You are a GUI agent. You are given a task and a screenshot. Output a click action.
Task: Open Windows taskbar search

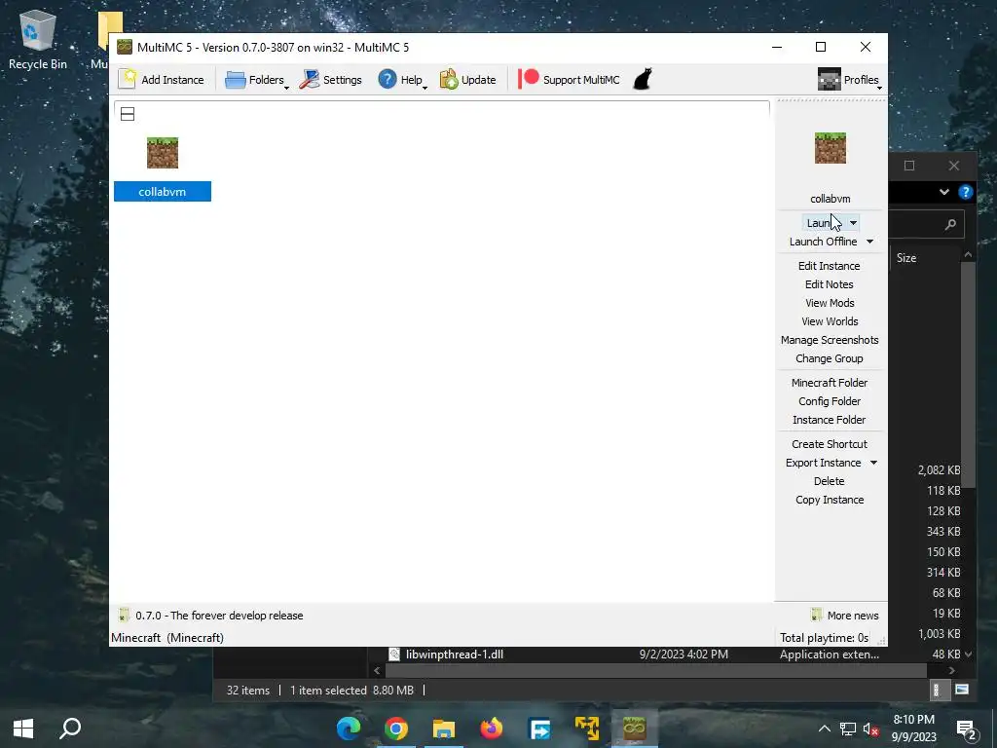70,729
